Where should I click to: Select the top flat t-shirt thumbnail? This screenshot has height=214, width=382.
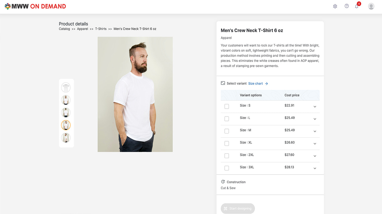pyautogui.click(x=66, y=87)
